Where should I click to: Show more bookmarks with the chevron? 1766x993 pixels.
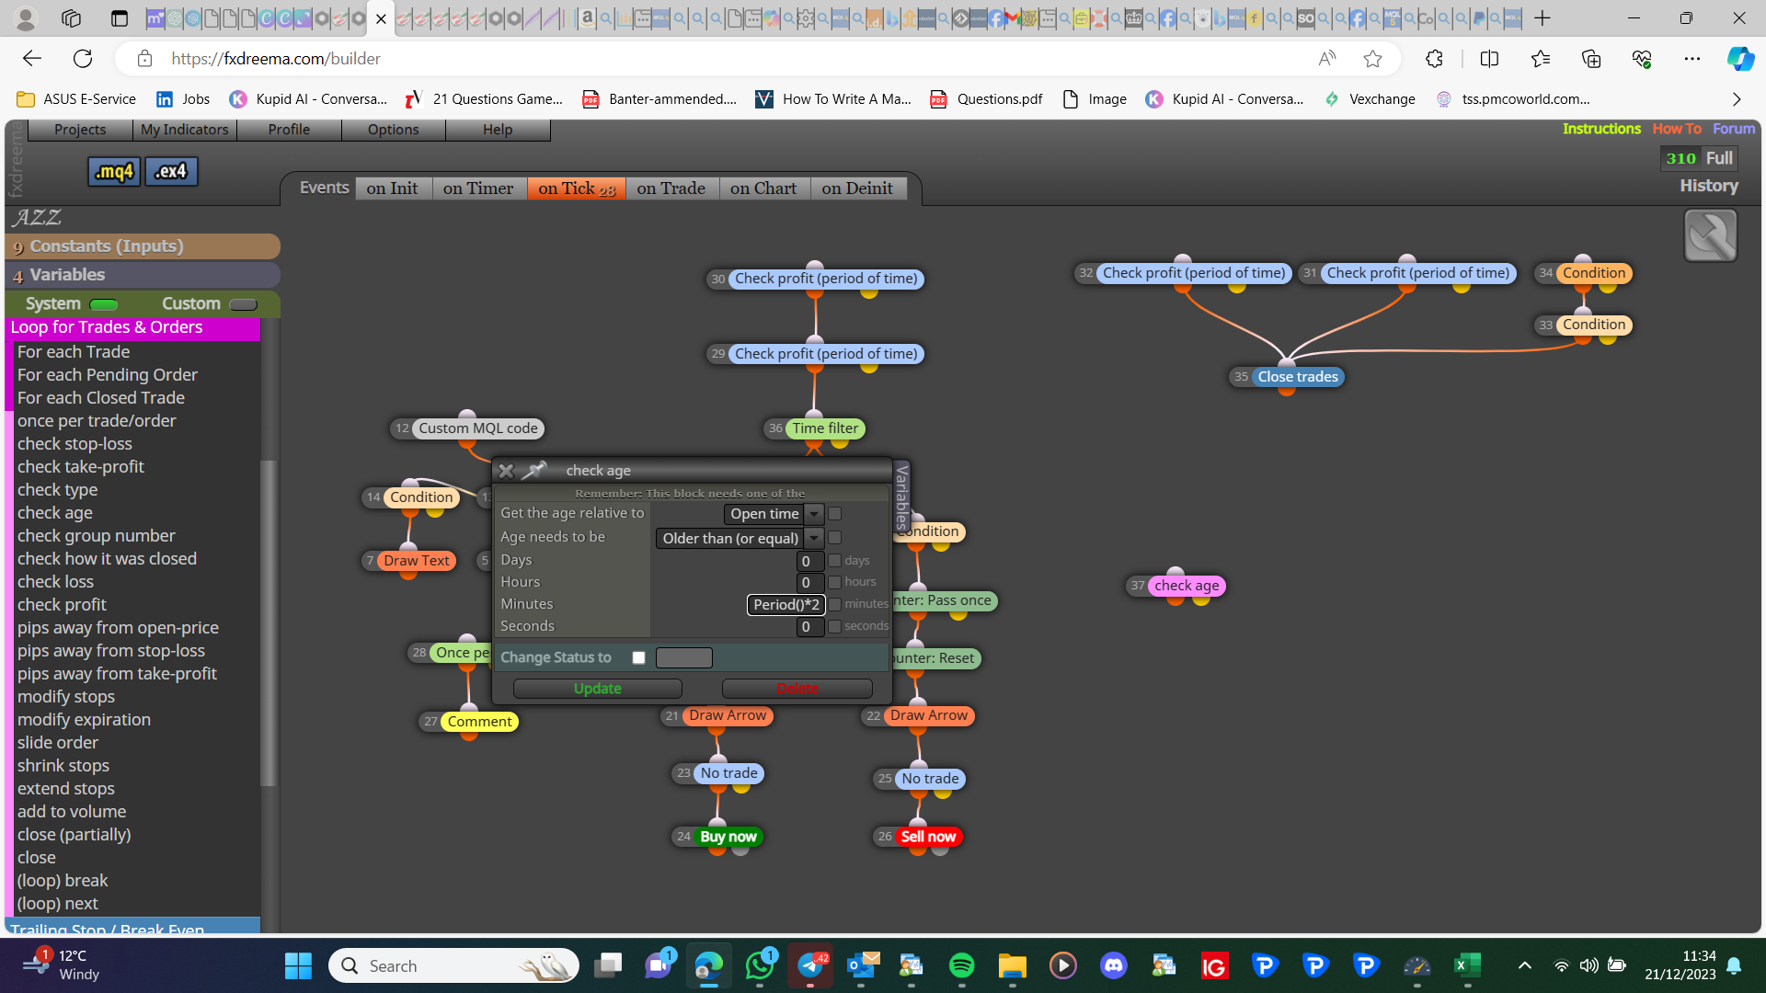[x=1737, y=99]
